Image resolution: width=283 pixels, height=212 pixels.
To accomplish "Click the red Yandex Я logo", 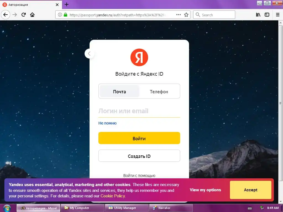I will click(x=139, y=57).
